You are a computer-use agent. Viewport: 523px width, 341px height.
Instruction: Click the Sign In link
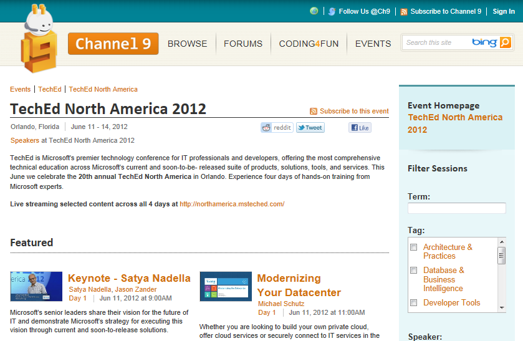(504, 11)
